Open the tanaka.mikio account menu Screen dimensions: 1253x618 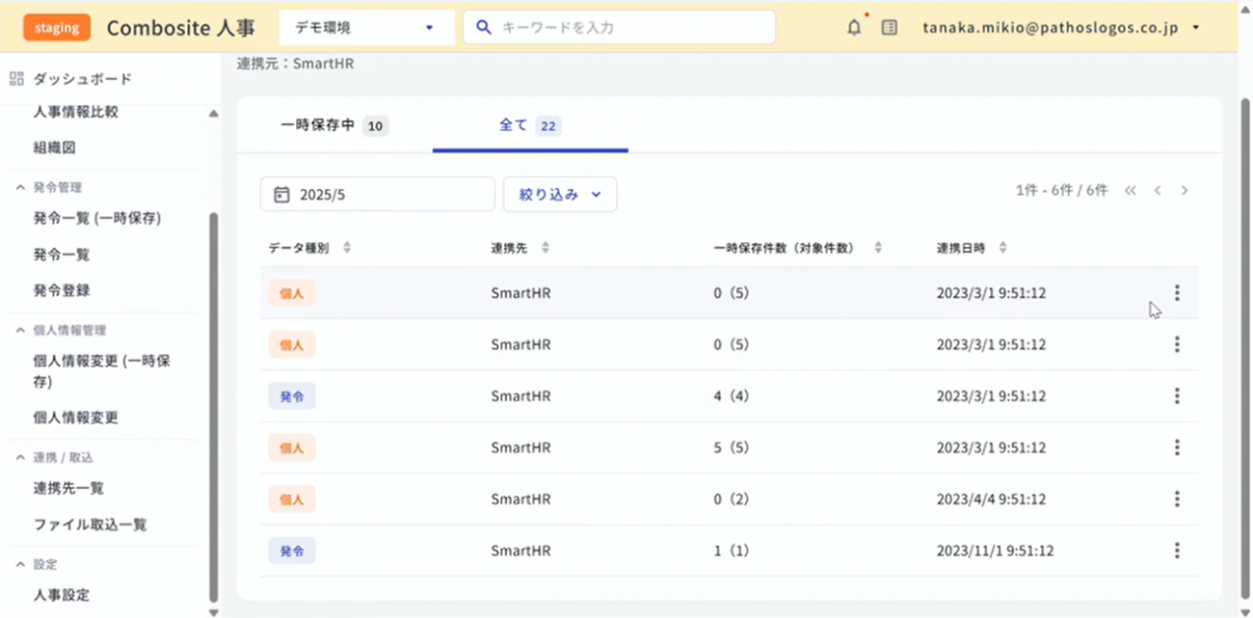tap(1063, 27)
